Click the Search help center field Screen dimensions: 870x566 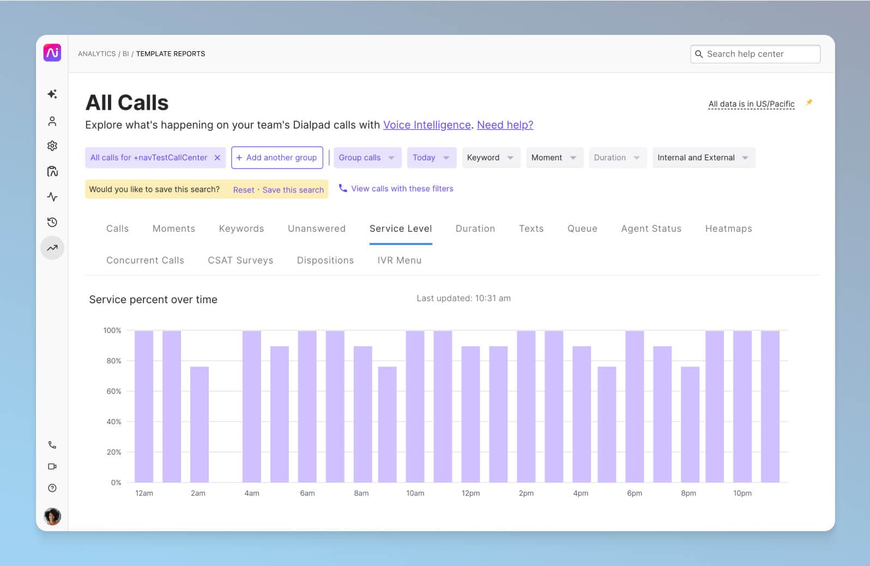click(755, 54)
